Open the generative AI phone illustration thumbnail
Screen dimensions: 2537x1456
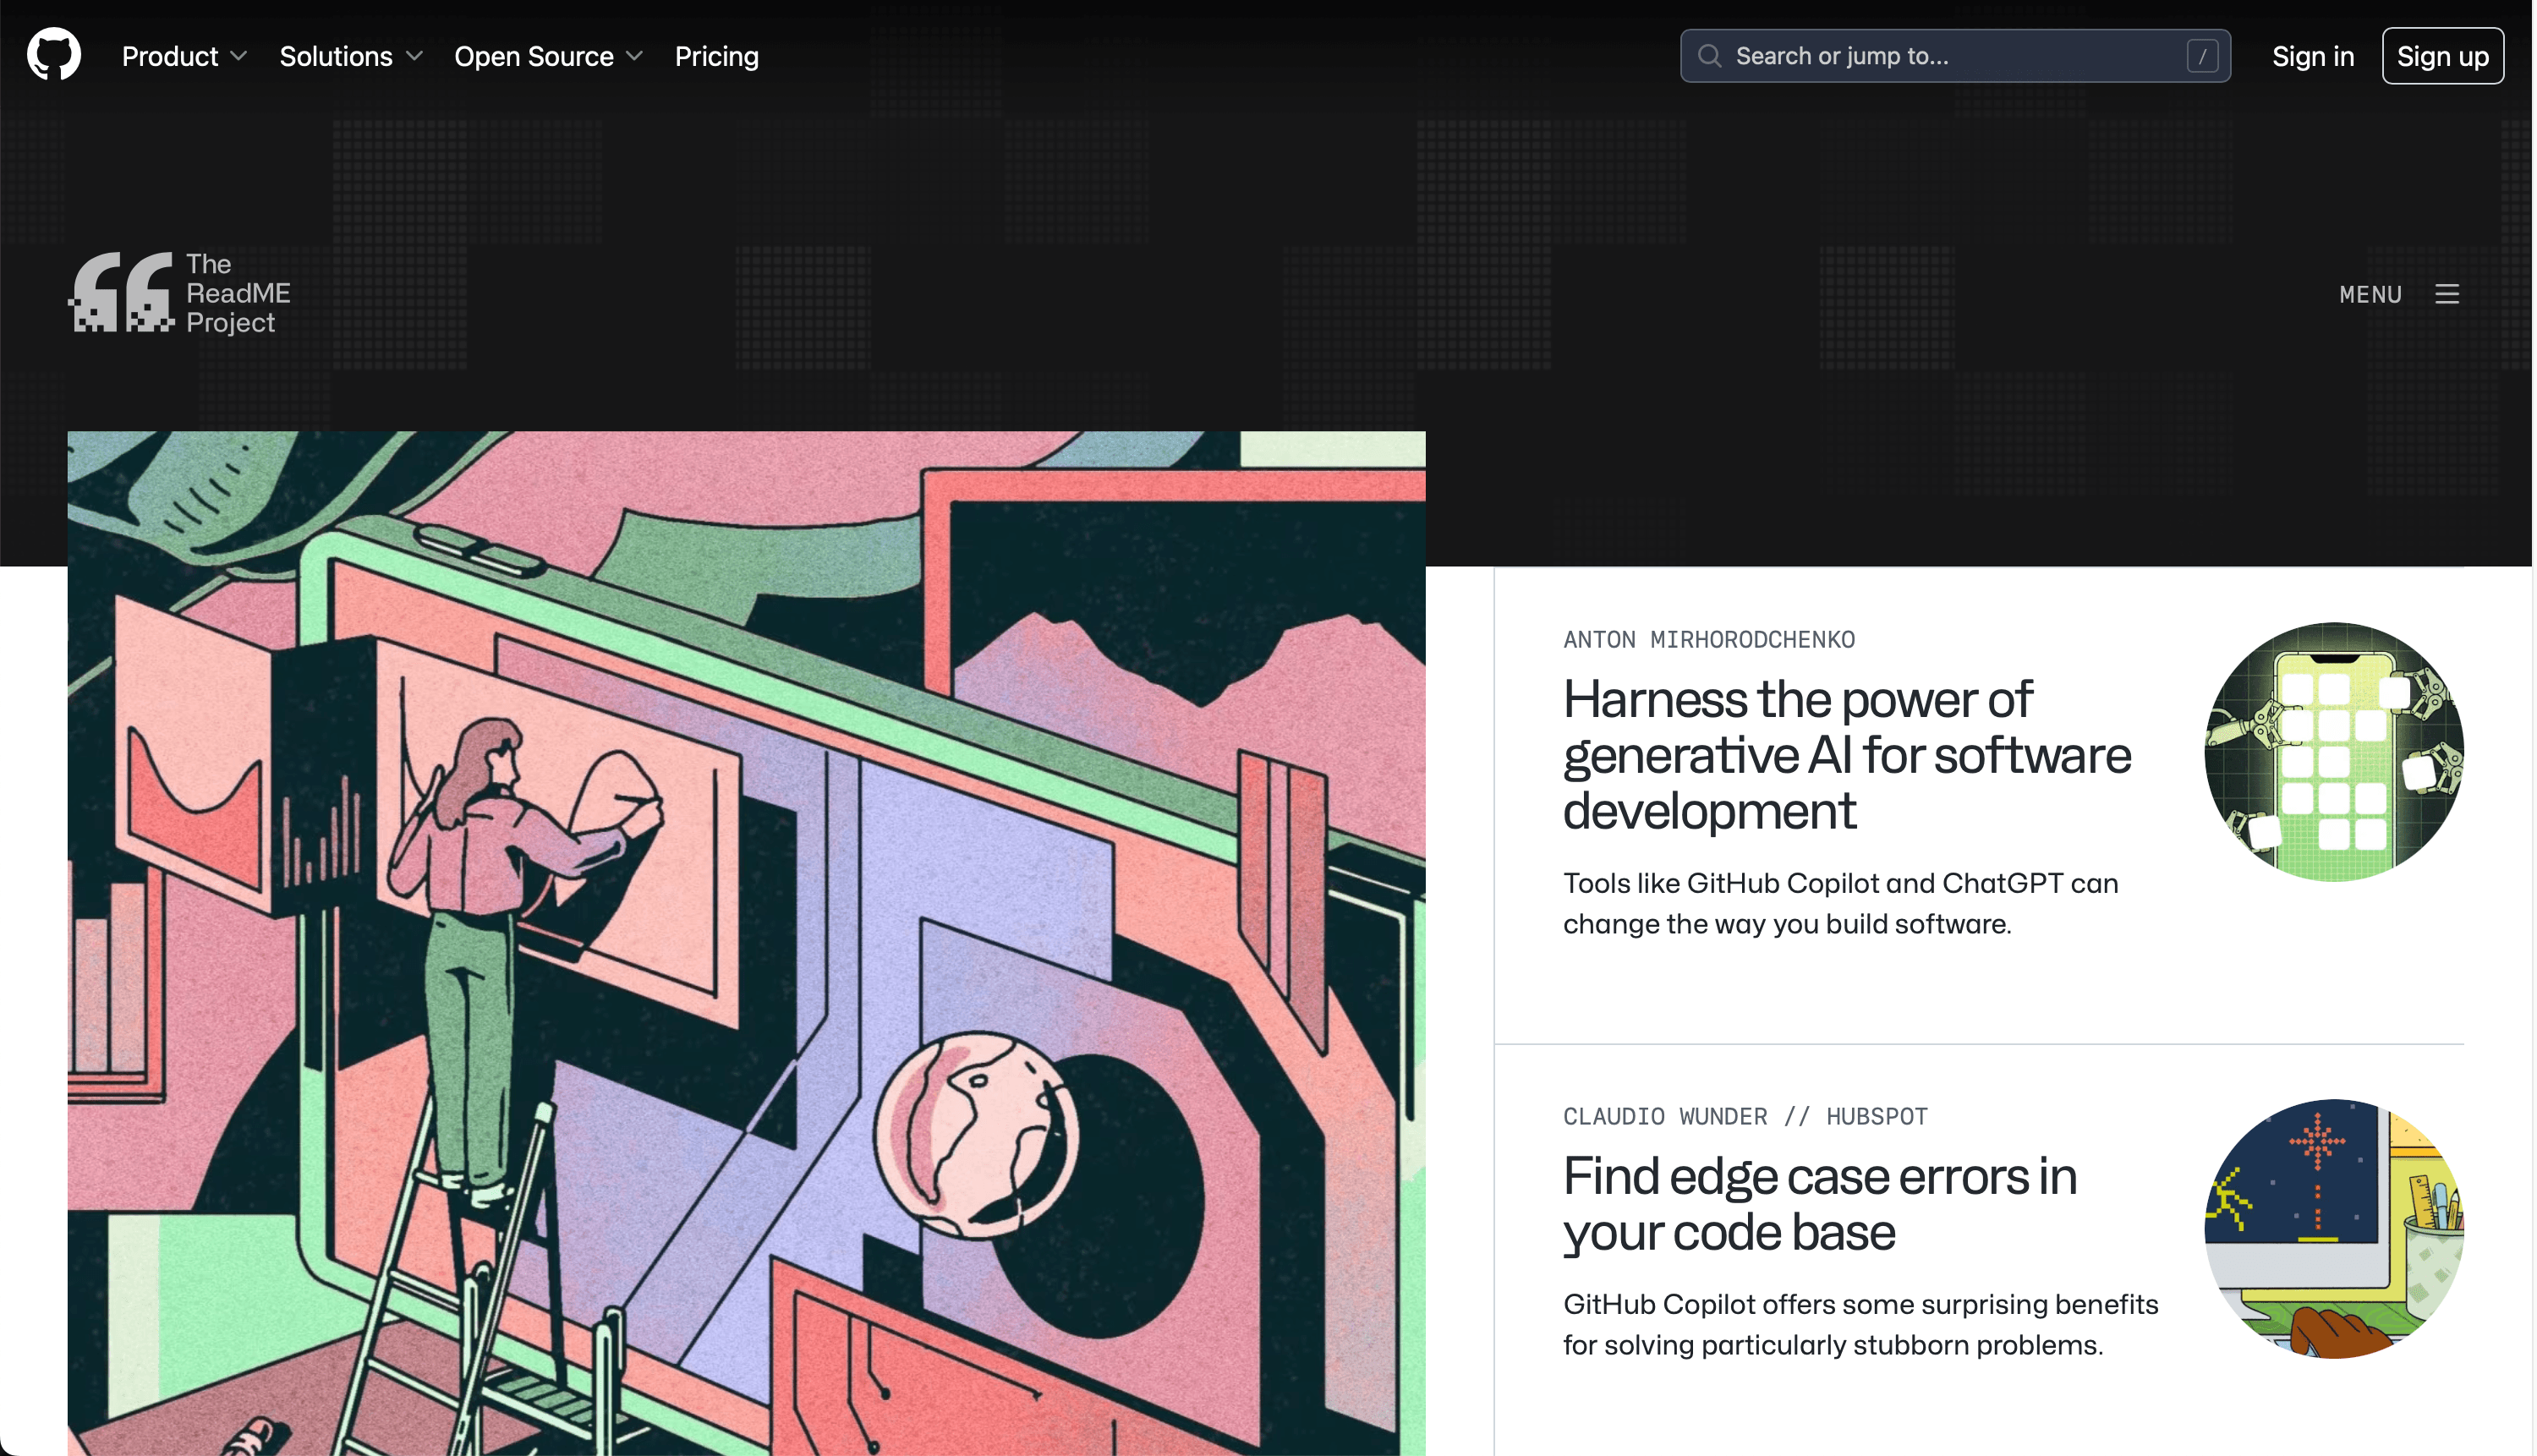click(x=2333, y=751)
